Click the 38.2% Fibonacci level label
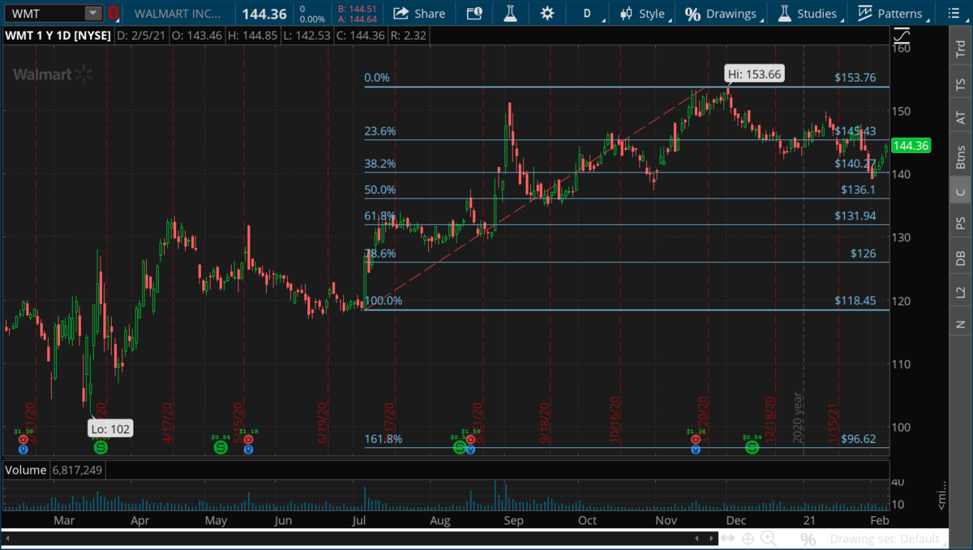Image resolution: width=973 pixels, height=550 pixels. click(380, 164)
